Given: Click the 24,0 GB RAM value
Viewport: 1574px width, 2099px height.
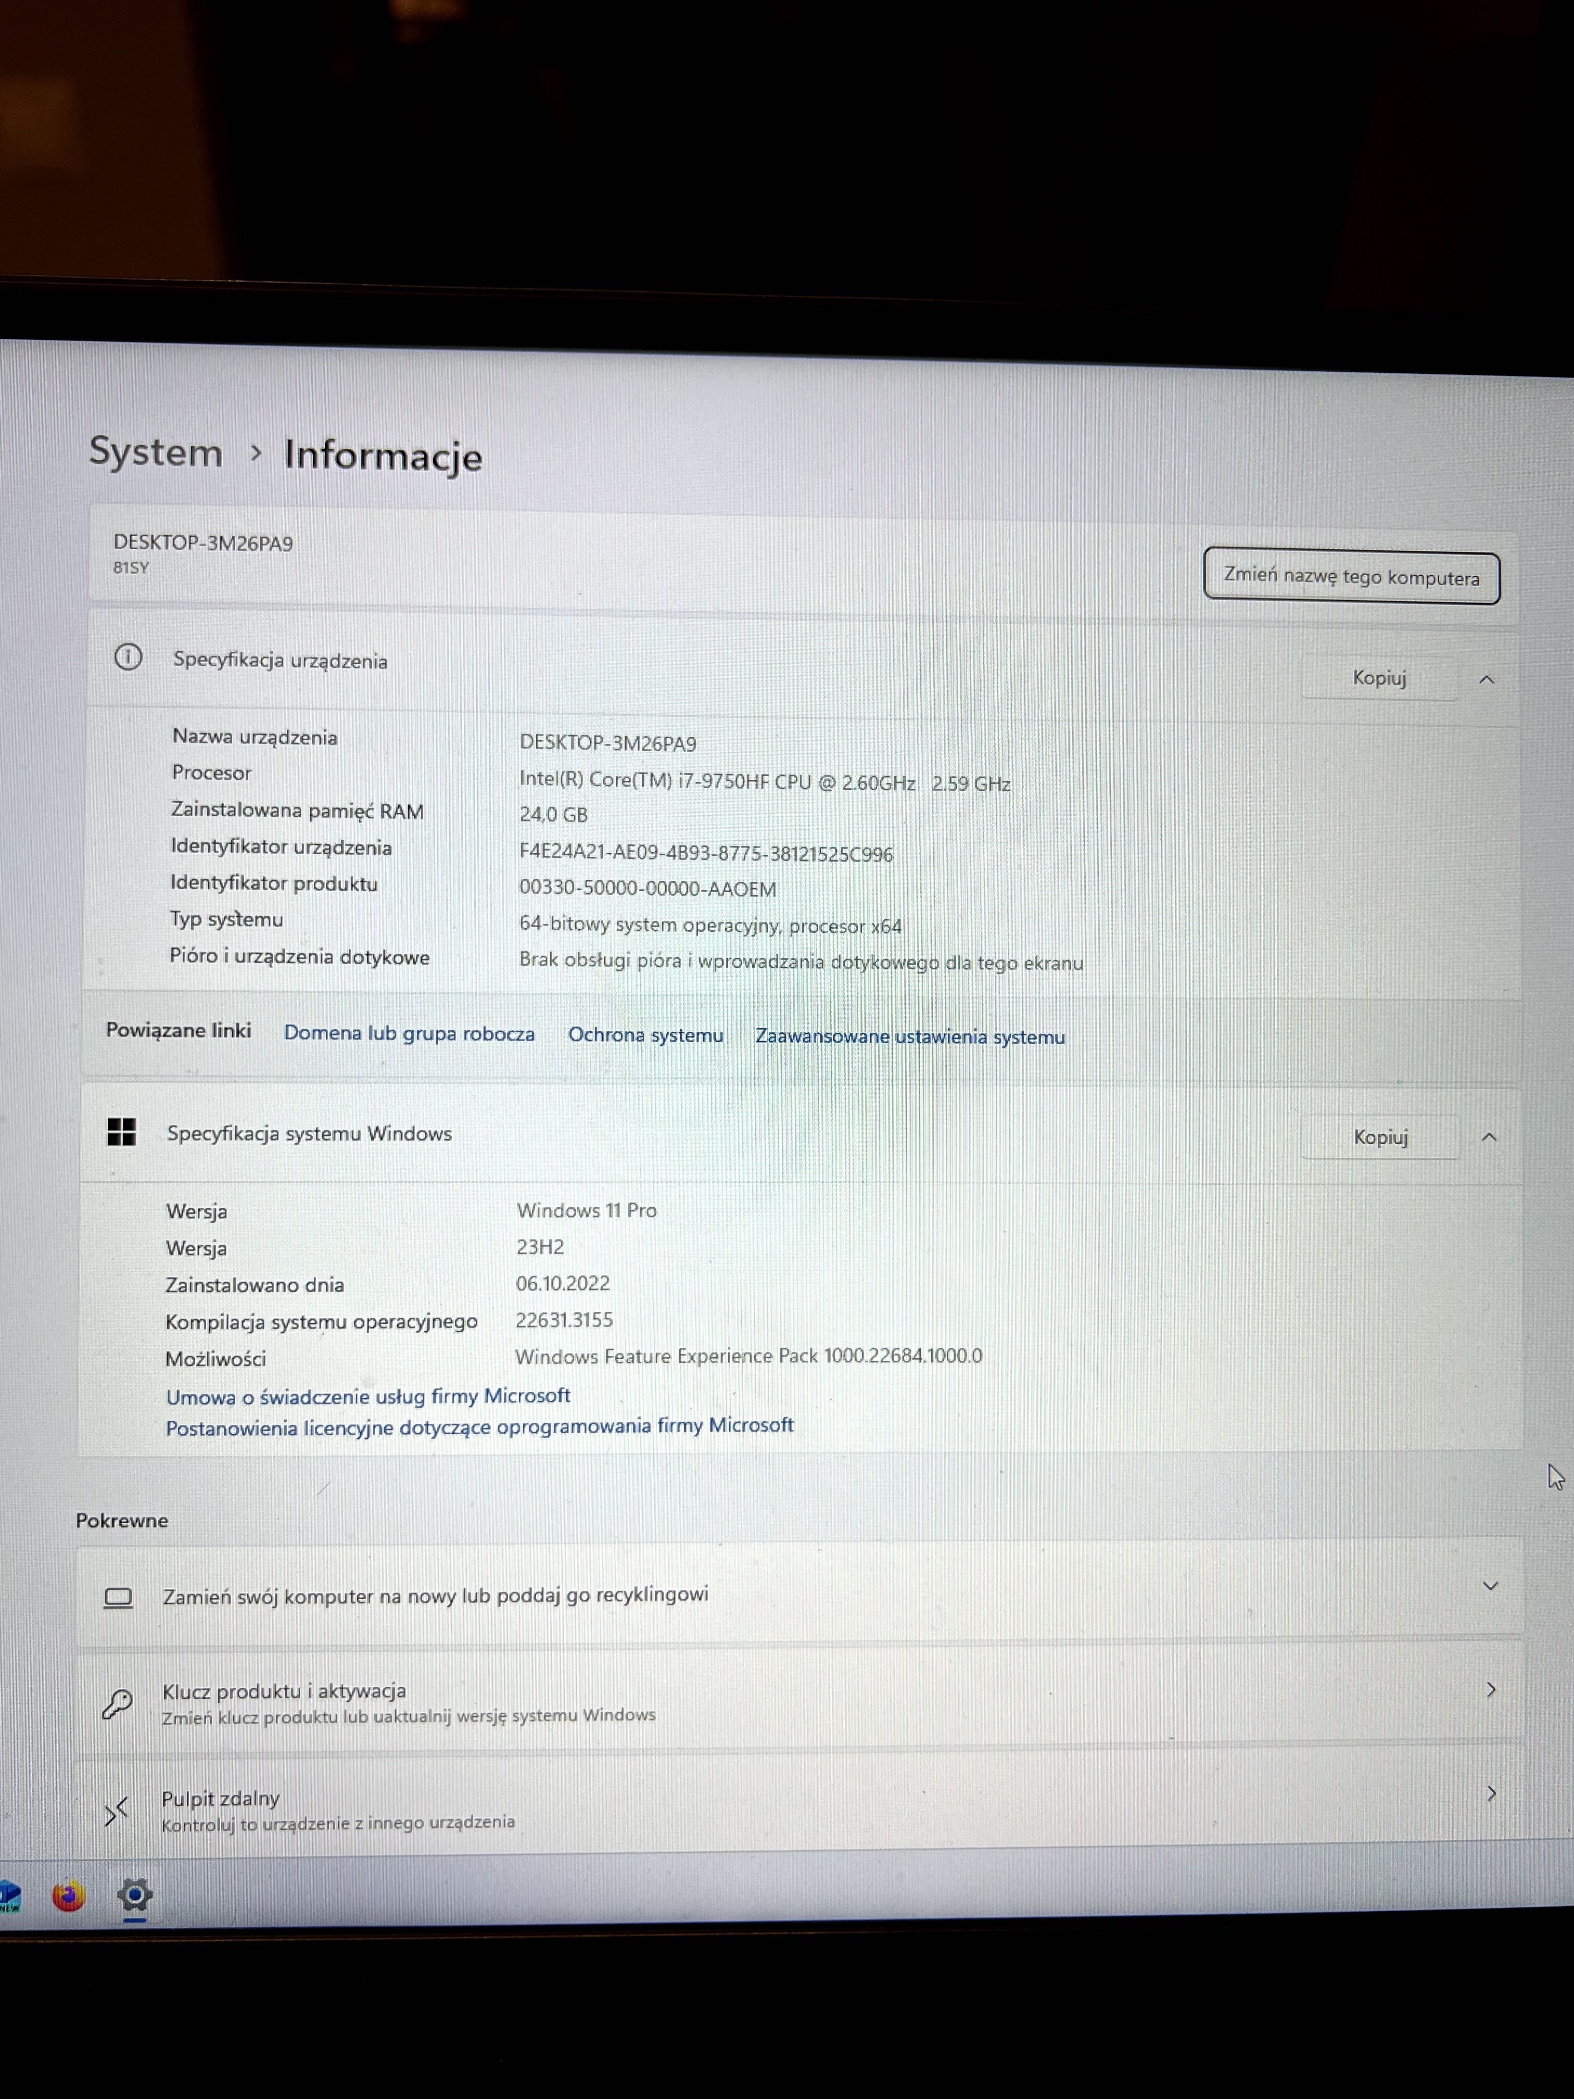Looking at the screenshot, I should pyautogui.click(x=553, y=814).
